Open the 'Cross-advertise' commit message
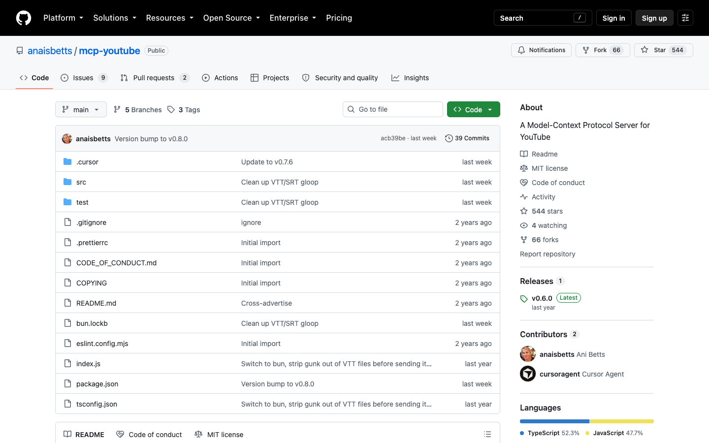This screenshot has height=443, width=709. (x=266, y=303)
